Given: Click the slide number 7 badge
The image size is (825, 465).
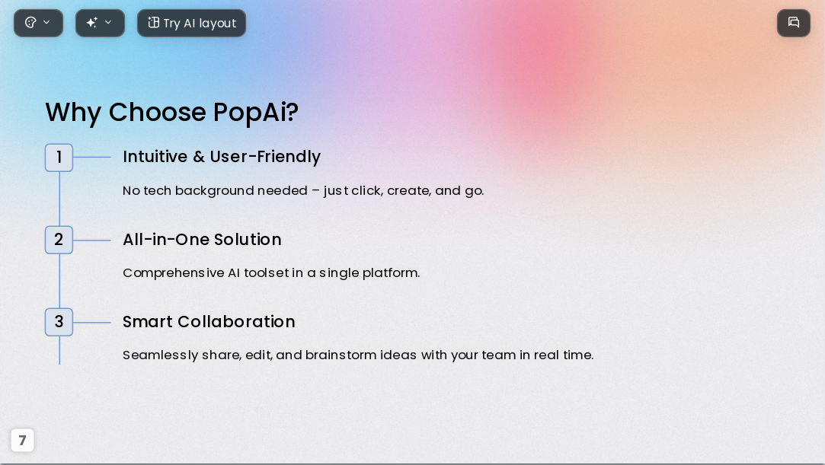Looking at the screenshot, I should [x=22, y=441].
